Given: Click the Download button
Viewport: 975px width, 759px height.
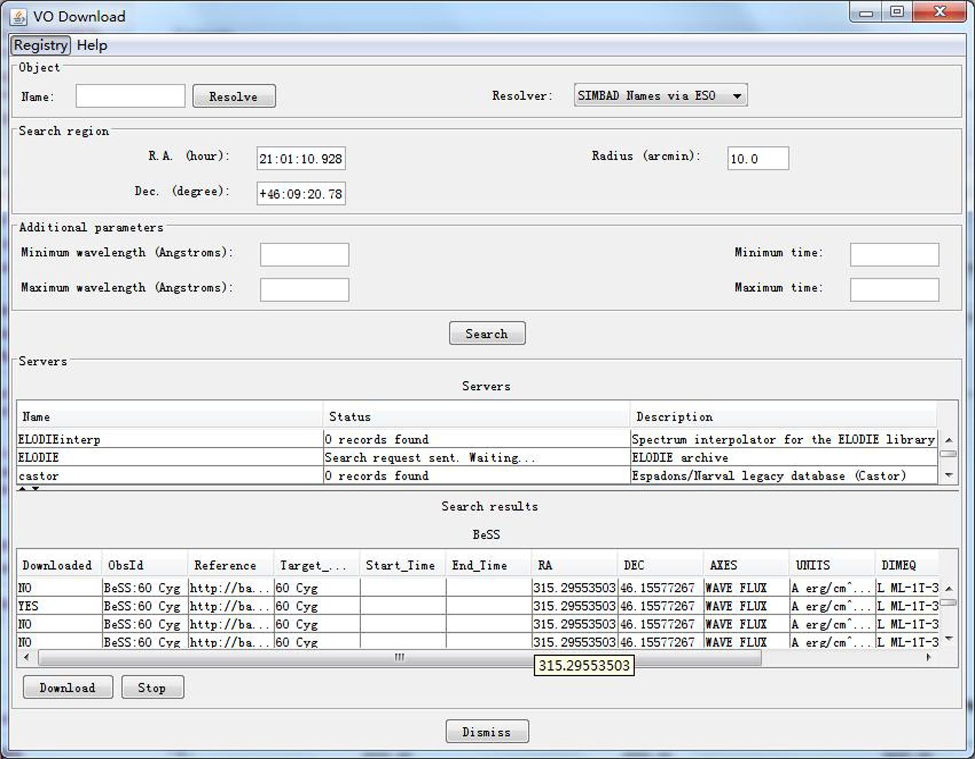Looking at the screenshot, I should [68, 687].
